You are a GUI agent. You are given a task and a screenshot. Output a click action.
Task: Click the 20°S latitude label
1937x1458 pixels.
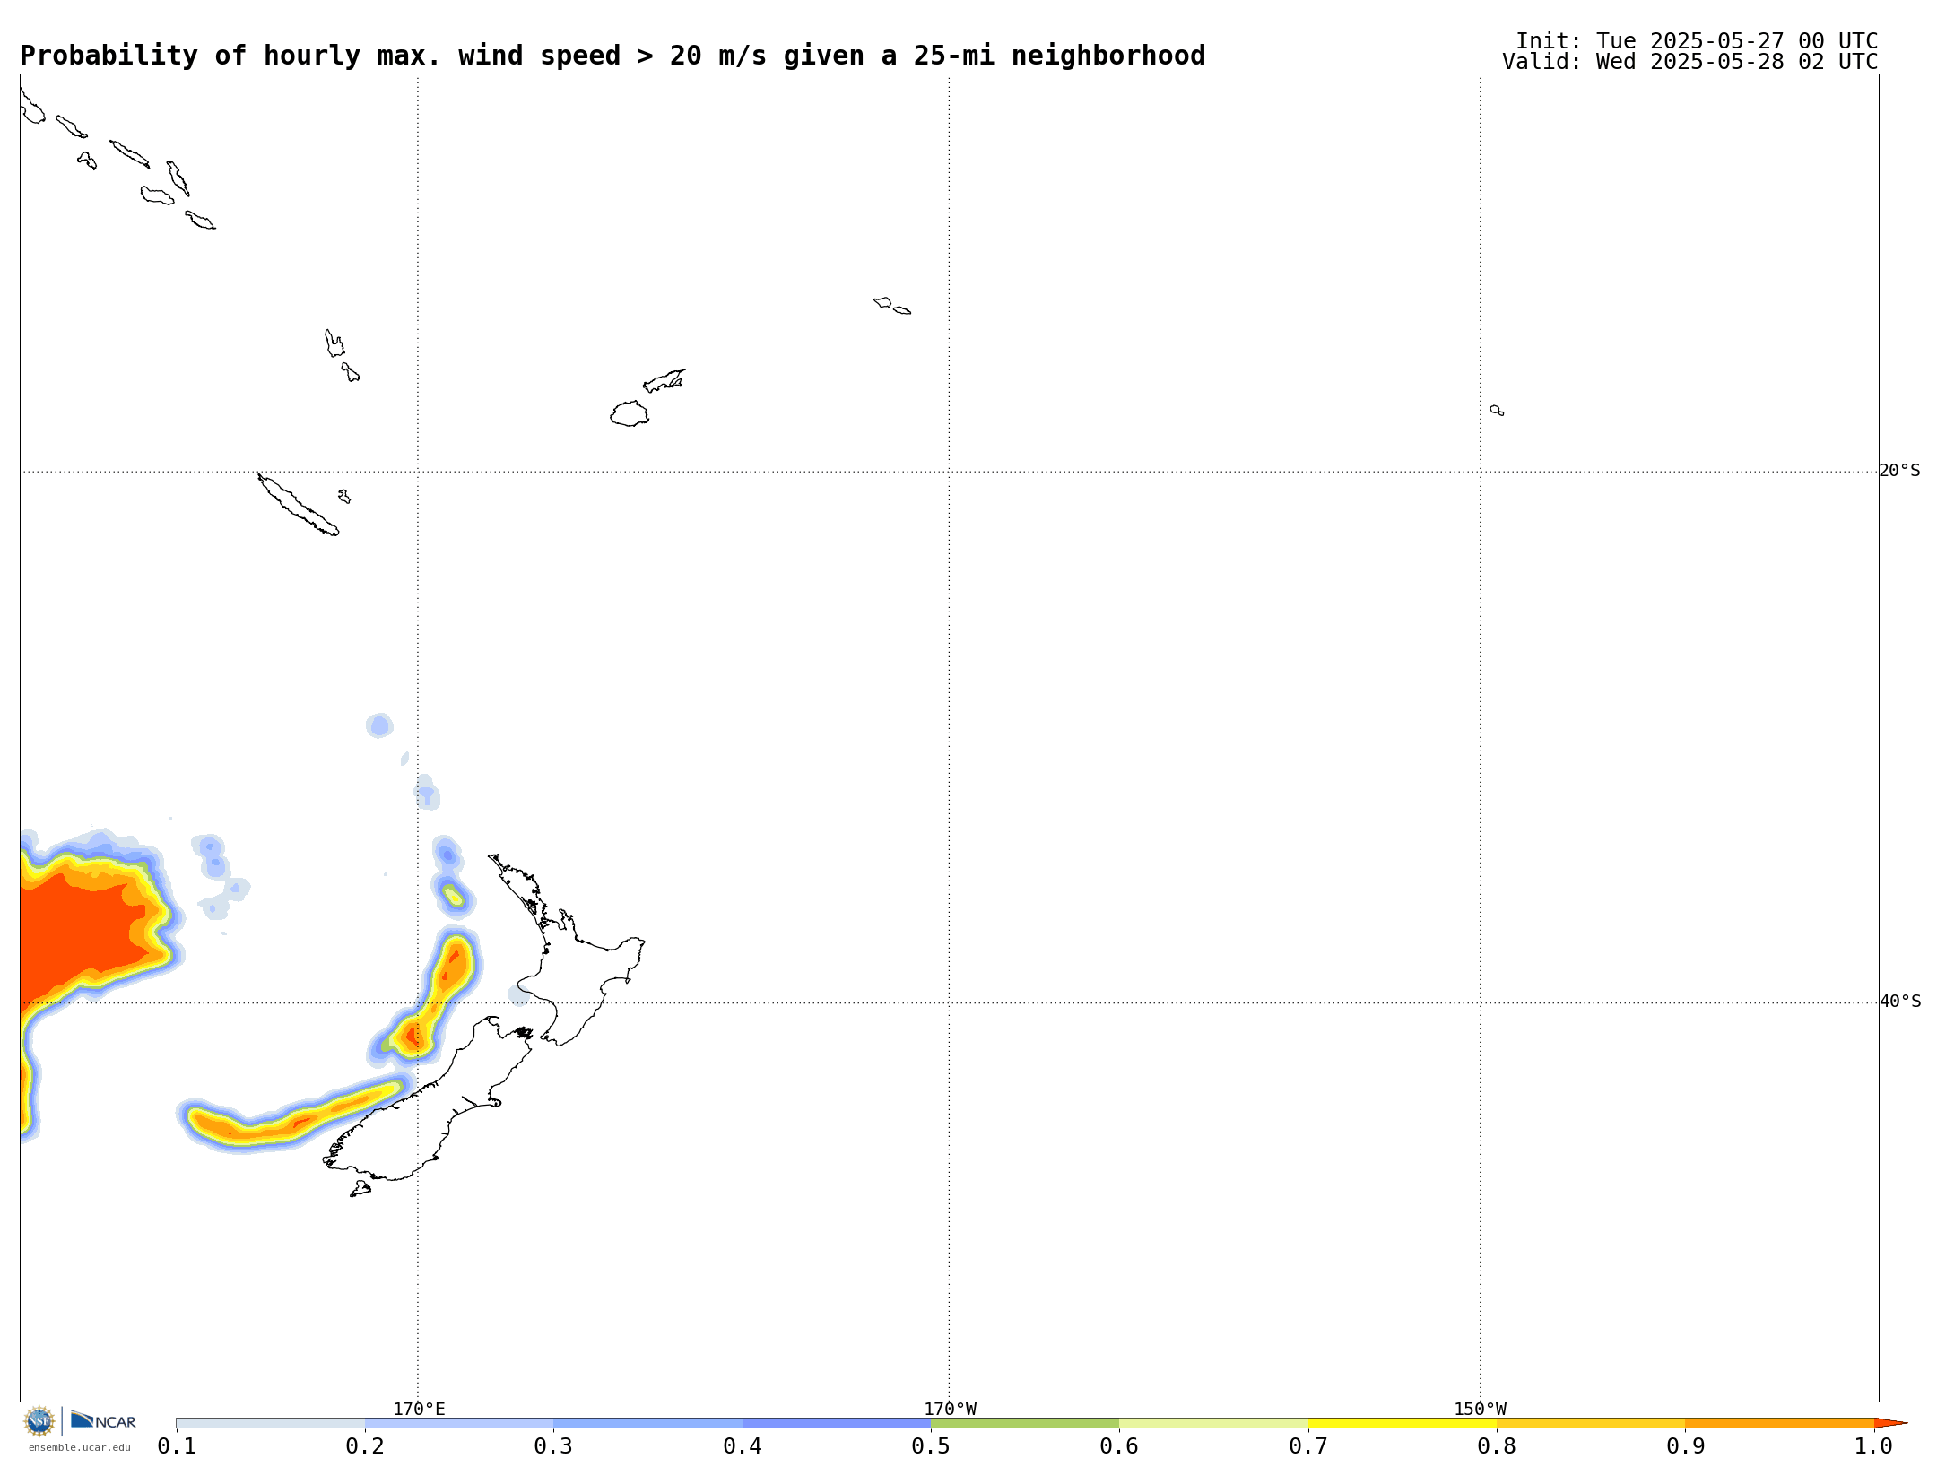pyautogui.click(x=1899, y=471)
